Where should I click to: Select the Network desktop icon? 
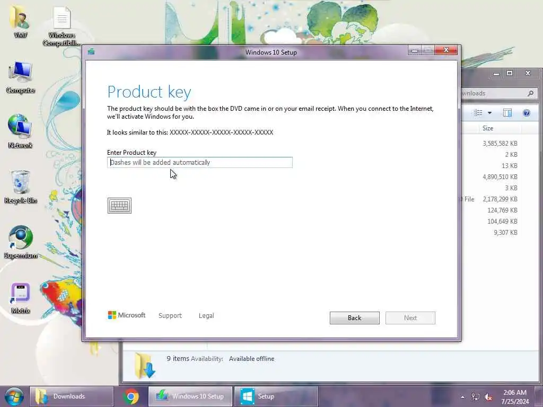click(x=20, y=131)
